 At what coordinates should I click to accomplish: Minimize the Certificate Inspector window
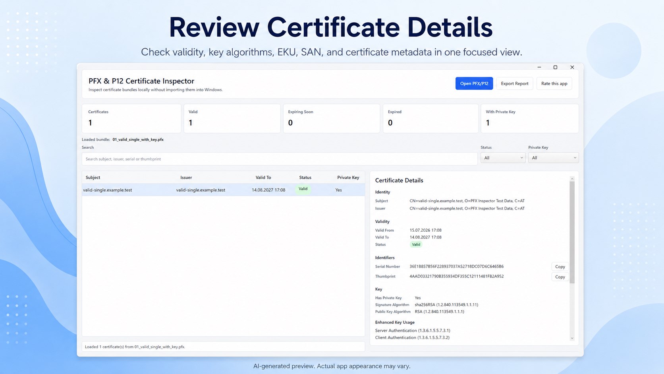click(x=539, y=67)
